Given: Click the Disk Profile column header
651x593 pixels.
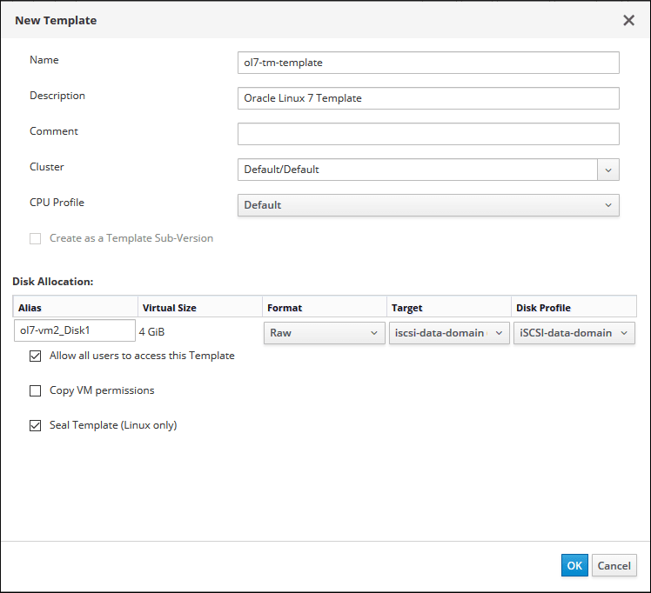Looking at the screenshot, I should click(574, 307).
